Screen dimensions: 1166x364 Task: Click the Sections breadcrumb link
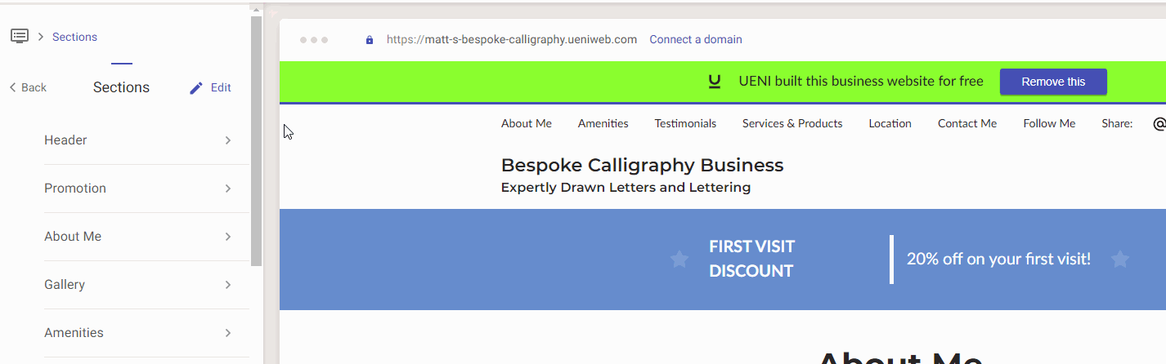point(74,37)
